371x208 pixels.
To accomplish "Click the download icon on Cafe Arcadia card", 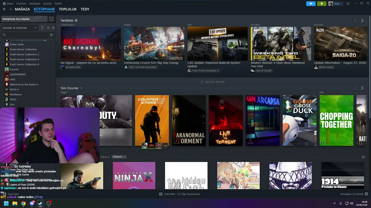I will (250, 141).
